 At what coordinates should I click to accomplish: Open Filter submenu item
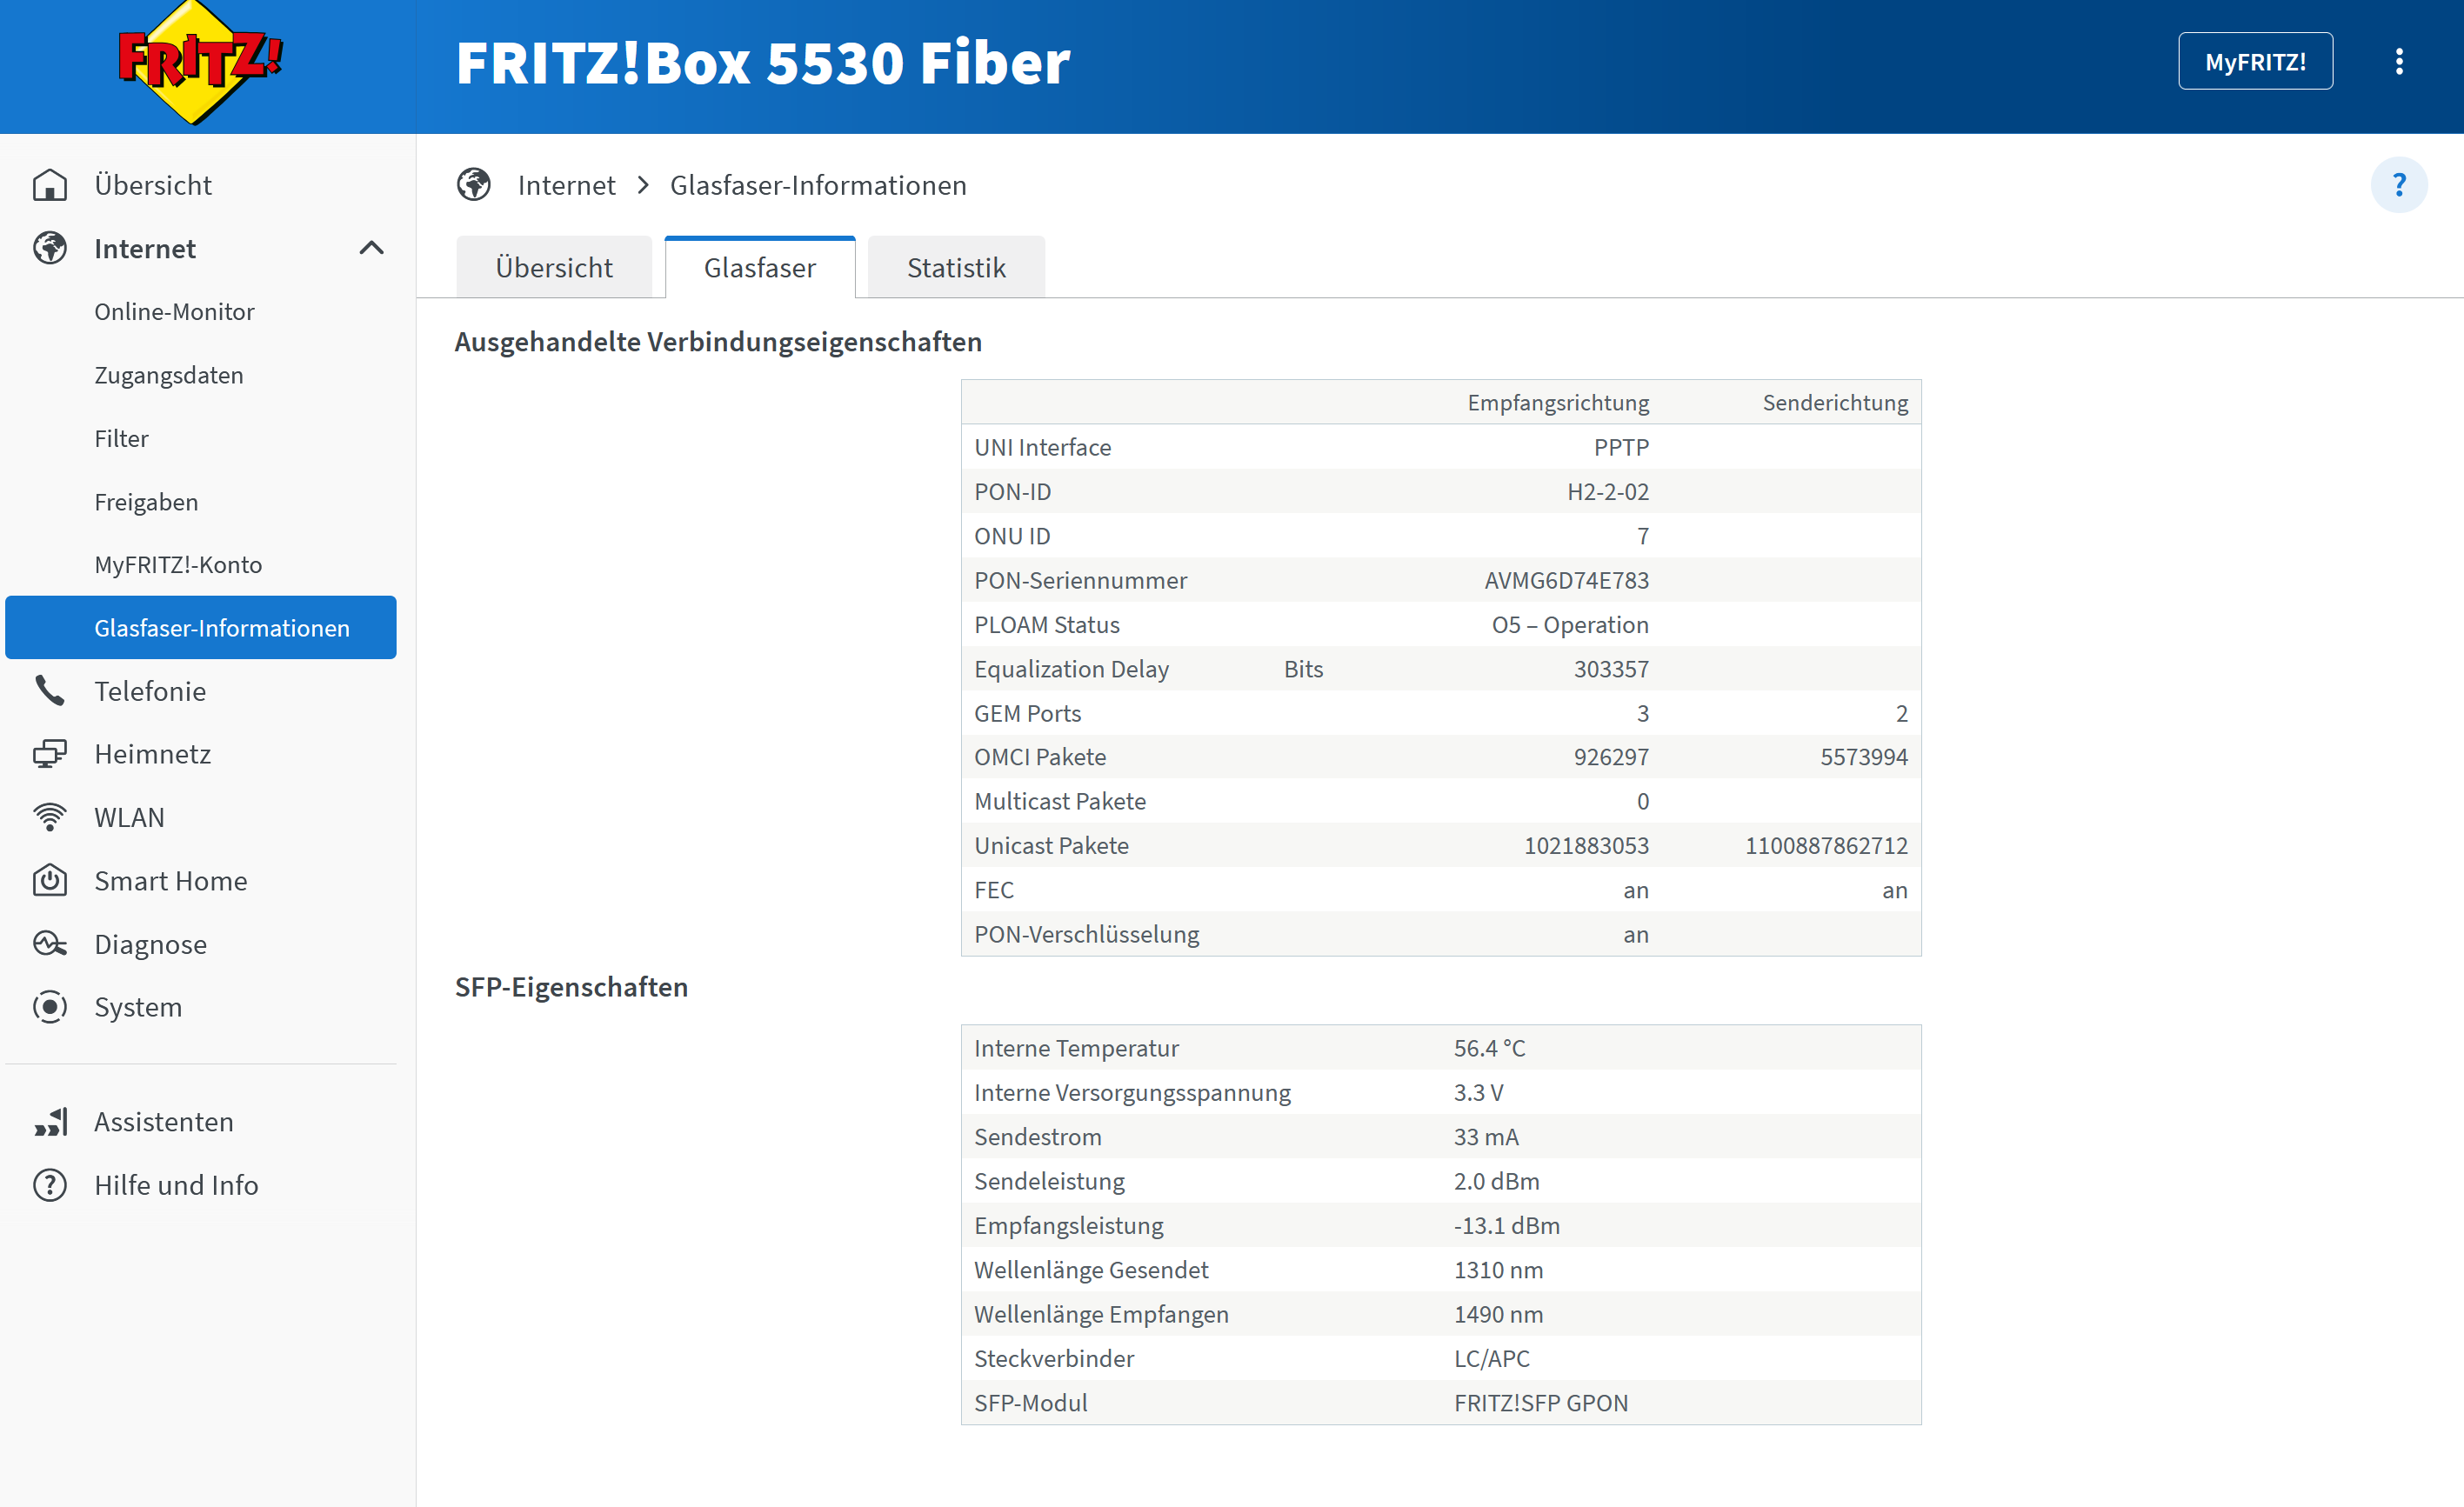121,438
